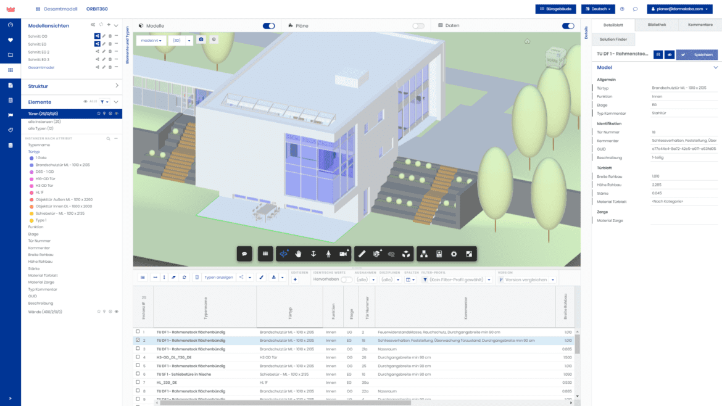Image resolution: width=722 pixels, height=406 pixels.
Task: Switch to the Bibliothek tab
Action: click(656, 25)
